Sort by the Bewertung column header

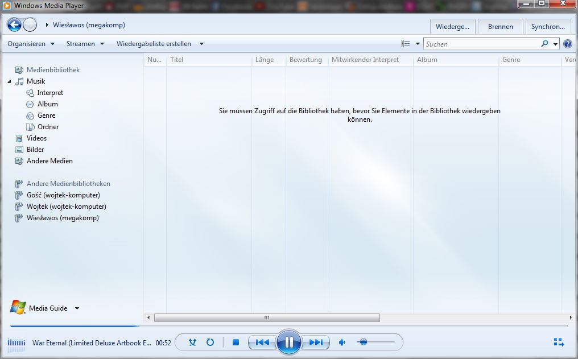click(307, 60)
